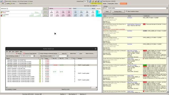Click Remove Closed Markets in match list
The width and height of the screenshot is (169, 95).
(30, 53)
